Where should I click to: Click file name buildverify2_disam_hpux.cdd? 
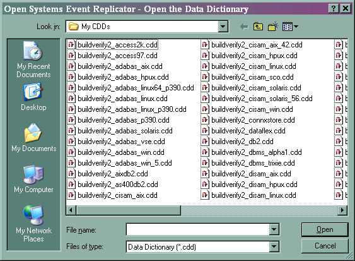pos(254,185)
